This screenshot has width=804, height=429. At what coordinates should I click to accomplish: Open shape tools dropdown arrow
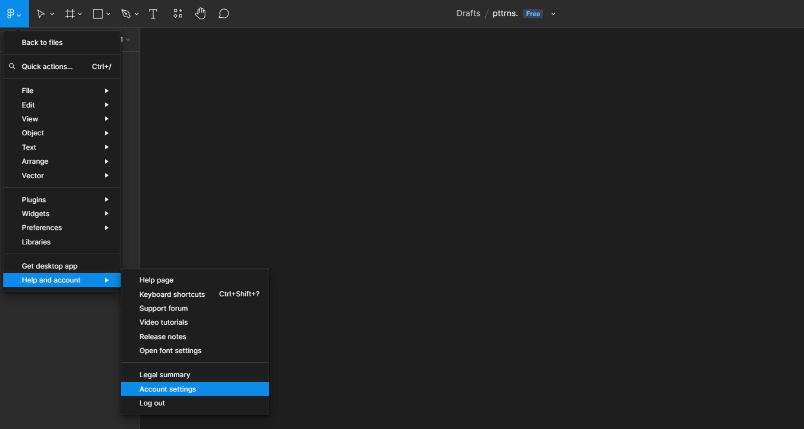coord(108,14)
